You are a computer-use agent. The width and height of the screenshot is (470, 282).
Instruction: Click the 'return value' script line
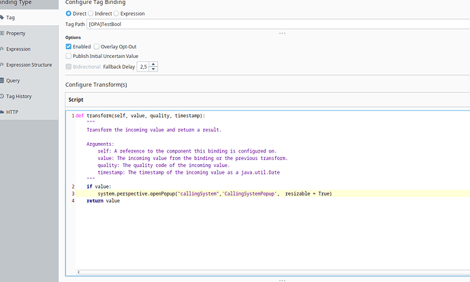coord(103,201)
